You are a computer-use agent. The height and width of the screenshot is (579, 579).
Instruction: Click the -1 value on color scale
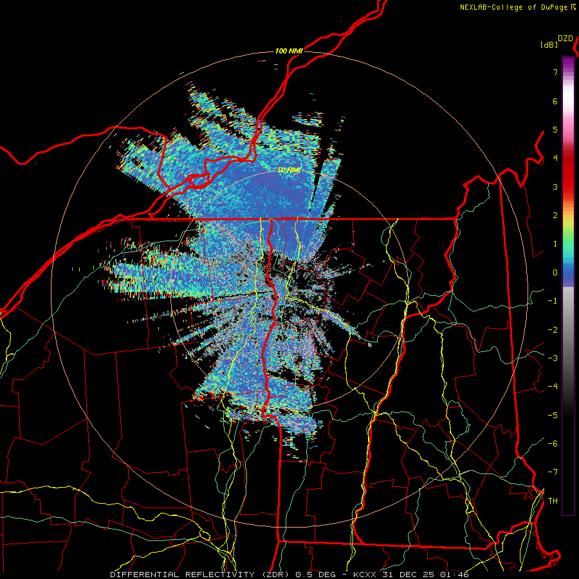pyautogui.click(x=553, y=301)
